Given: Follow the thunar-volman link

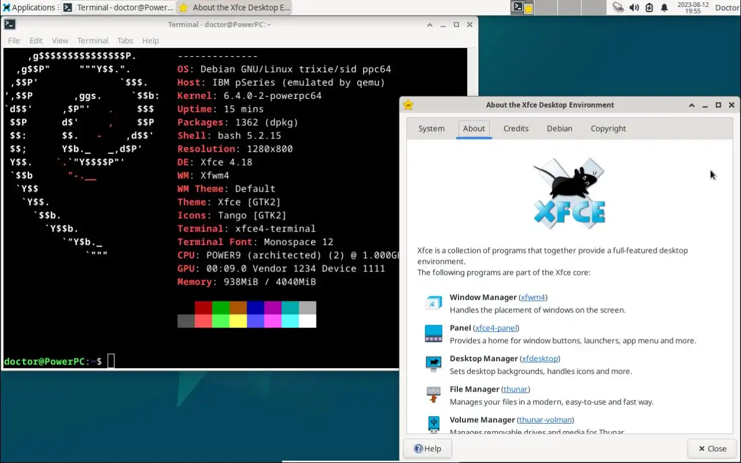Looking at the screenshot, I should click(545, 420).
